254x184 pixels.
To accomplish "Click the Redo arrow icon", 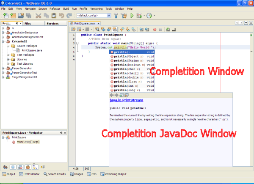I will [x=69, y=16].
